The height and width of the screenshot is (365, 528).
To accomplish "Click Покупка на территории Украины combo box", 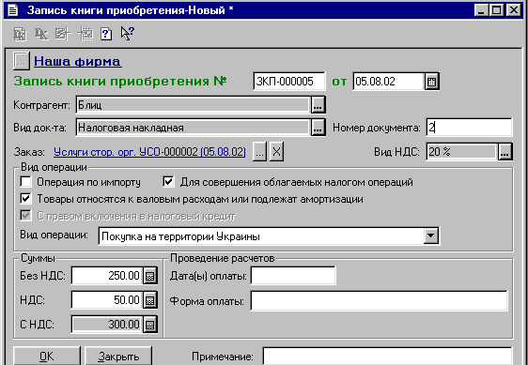I will pos(269,236).
